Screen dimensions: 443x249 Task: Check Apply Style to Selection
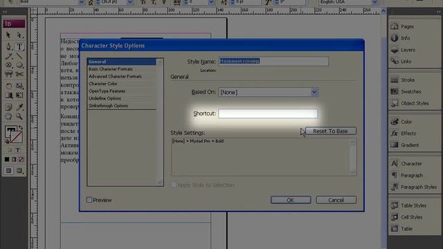[x=174, y=185]
